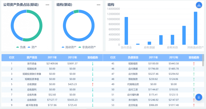The image size is (206, 109).
Task: Click the red up arrow in 应收票据 row
Action: point(93,85)
